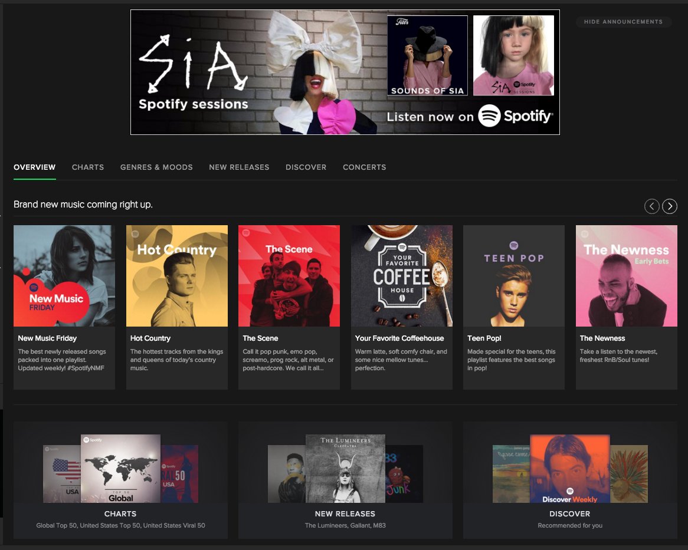This screenshot has height=550, width=688.
Task: Click Hot Country description about kings and queens
Action: click(x=177, y=360)
